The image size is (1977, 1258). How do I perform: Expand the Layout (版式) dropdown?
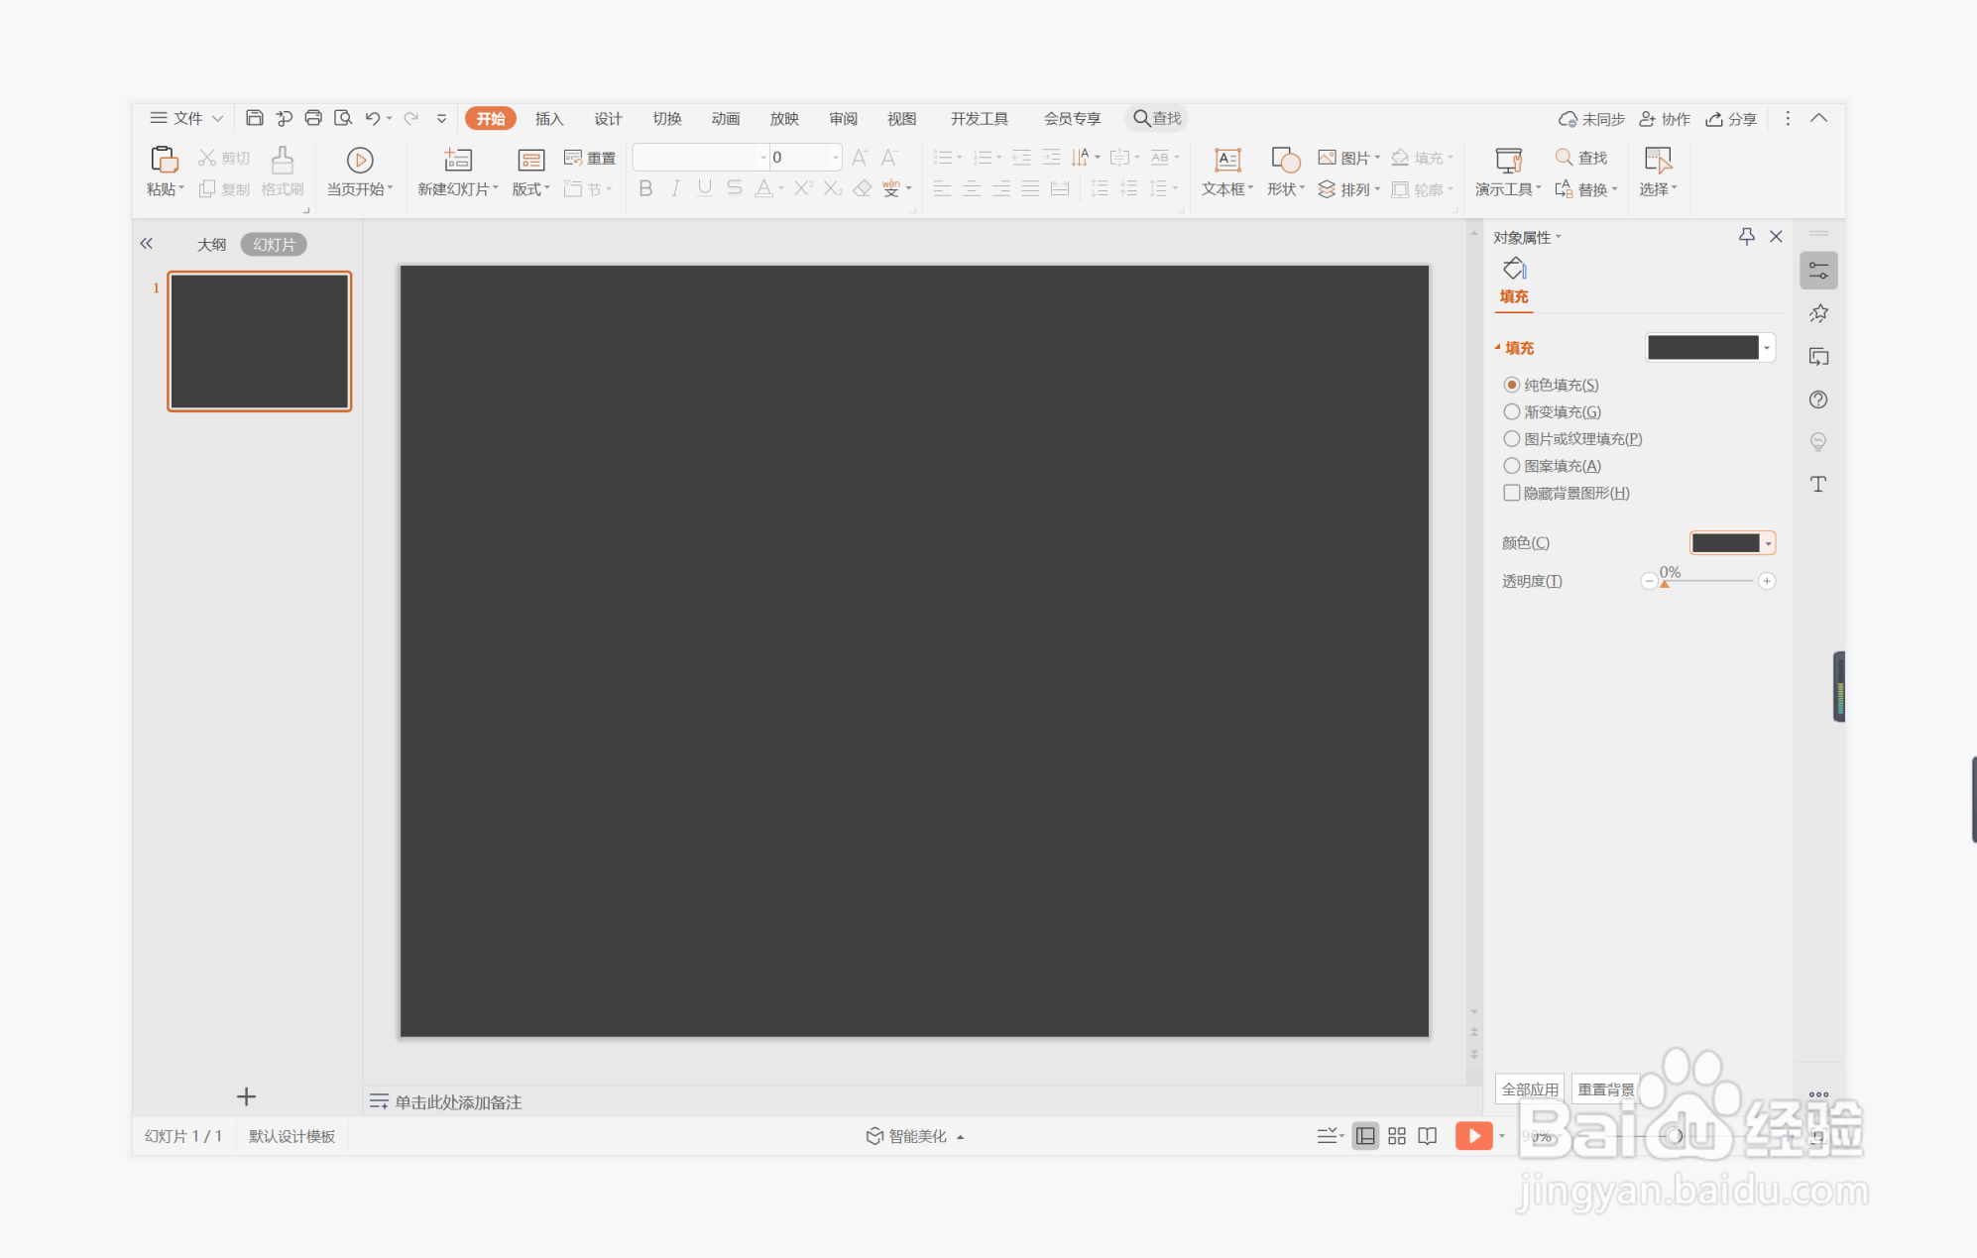pyautogui.click(x=531, y=189)
